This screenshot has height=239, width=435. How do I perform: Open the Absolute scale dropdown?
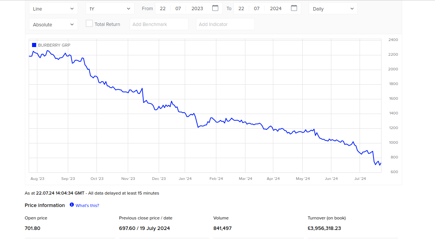pyautogui.click(x=53, y=24)
